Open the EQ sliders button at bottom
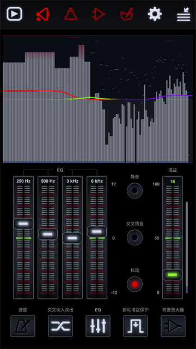The image size is (196, 349). click(98, 326)
